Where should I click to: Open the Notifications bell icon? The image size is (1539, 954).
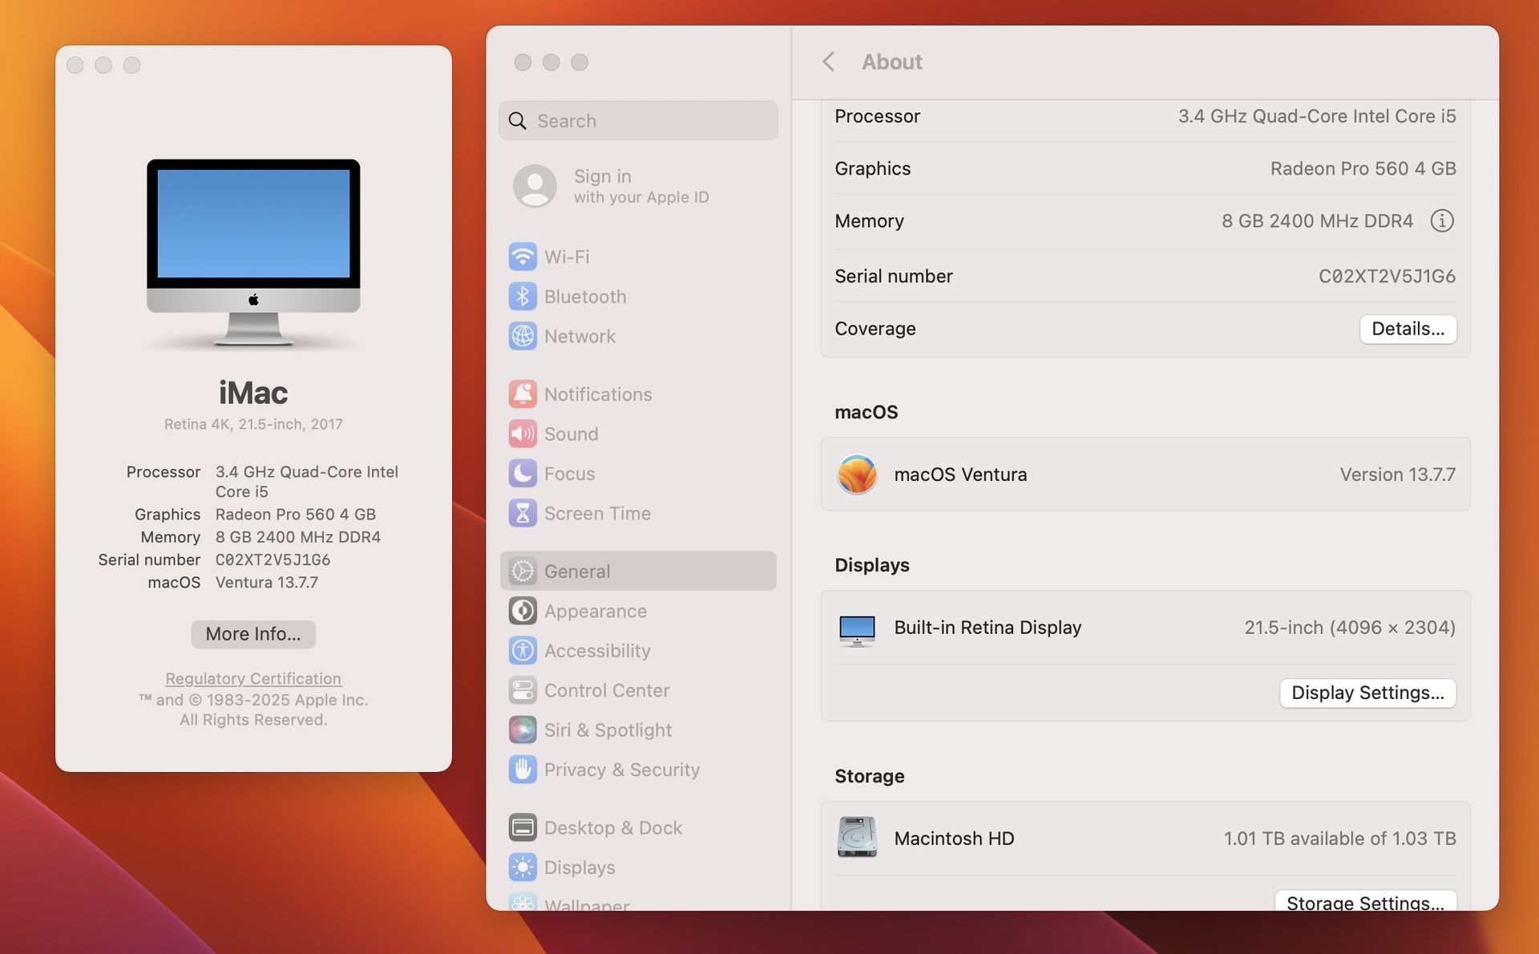tap(523, 394)
